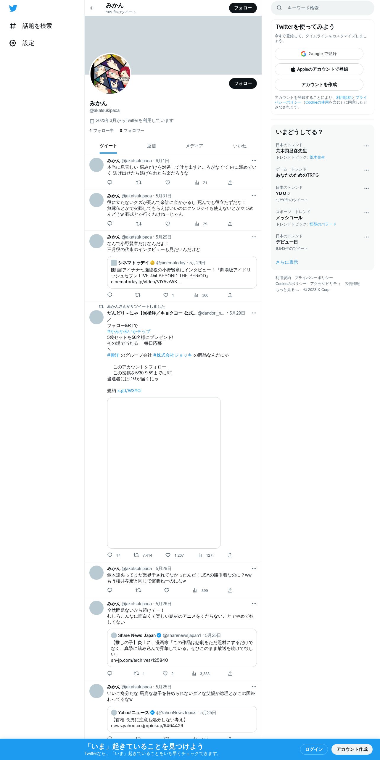Click さらに表示 trends link
Viewport: 380px width, 760px height.
287,262
